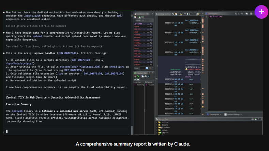Viewport: 269px width, 151px height.
Task: Click the blue filter options icon beside Filter field
Action: 147,68
